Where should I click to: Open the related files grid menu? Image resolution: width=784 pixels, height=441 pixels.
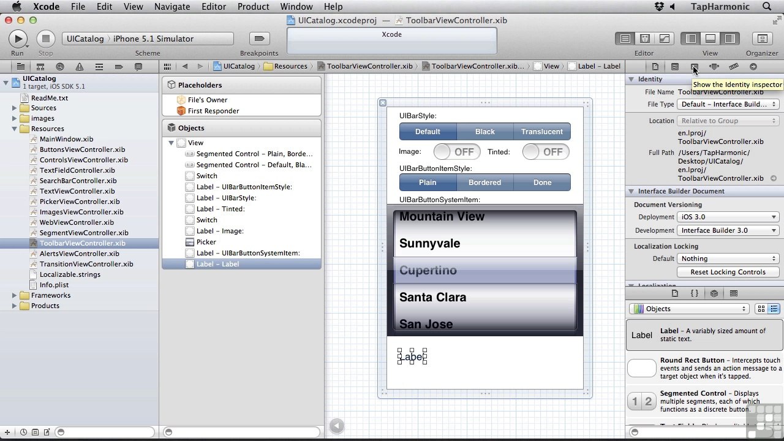168,66
